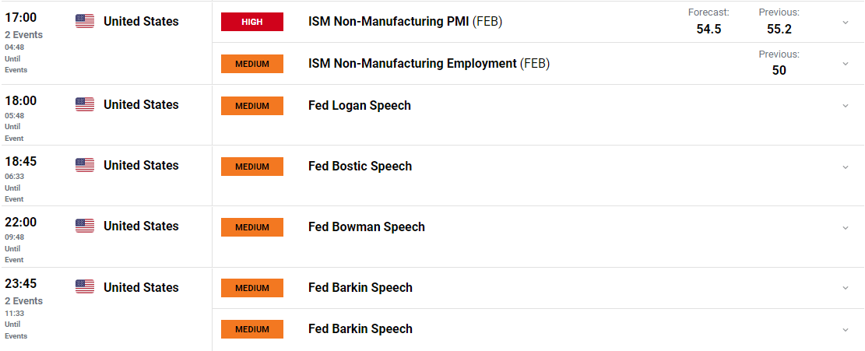
Task: Show details with Fed Bostic Speech chevron
Action: (x=846, y=167)
